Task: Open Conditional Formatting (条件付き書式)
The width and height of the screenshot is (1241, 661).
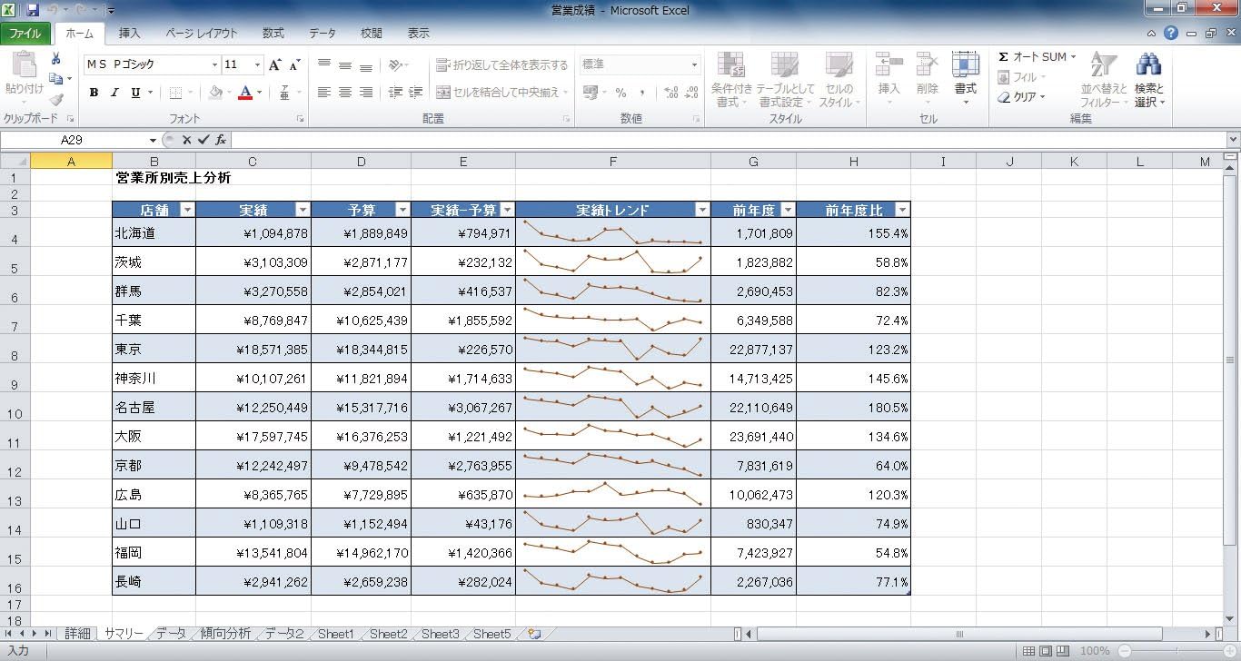Action: 731,79
